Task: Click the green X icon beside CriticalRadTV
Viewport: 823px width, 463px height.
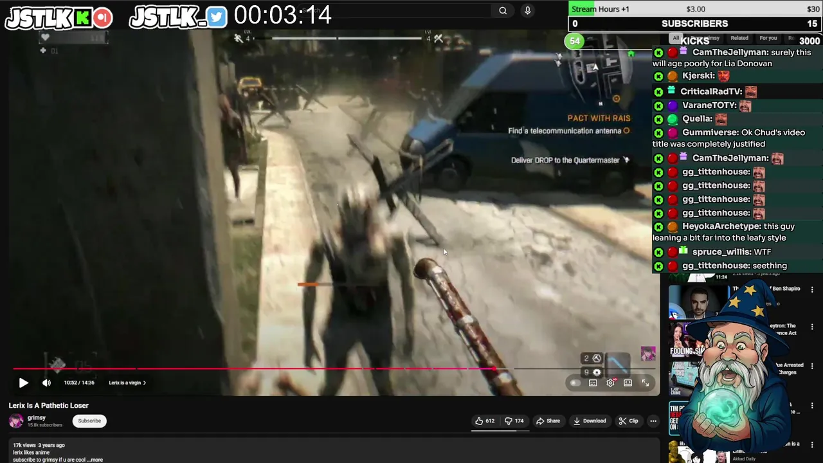Action: [658, 92]
